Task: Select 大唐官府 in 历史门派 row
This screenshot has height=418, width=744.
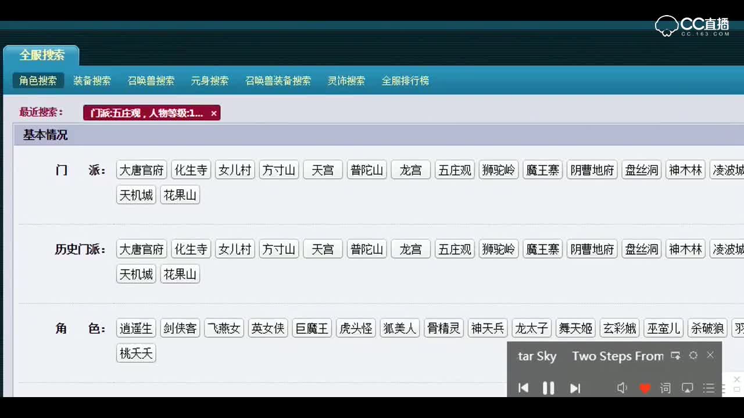Action: coord(141,249)
